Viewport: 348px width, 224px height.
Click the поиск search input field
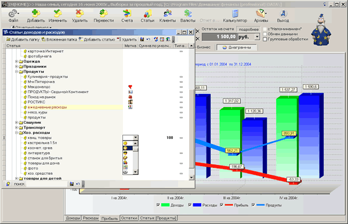point(46,184)
